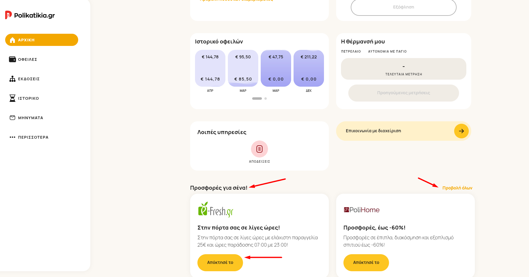Click the Προβολή όλων offers link
Viewport: 529px width, 277px height.
457,188
